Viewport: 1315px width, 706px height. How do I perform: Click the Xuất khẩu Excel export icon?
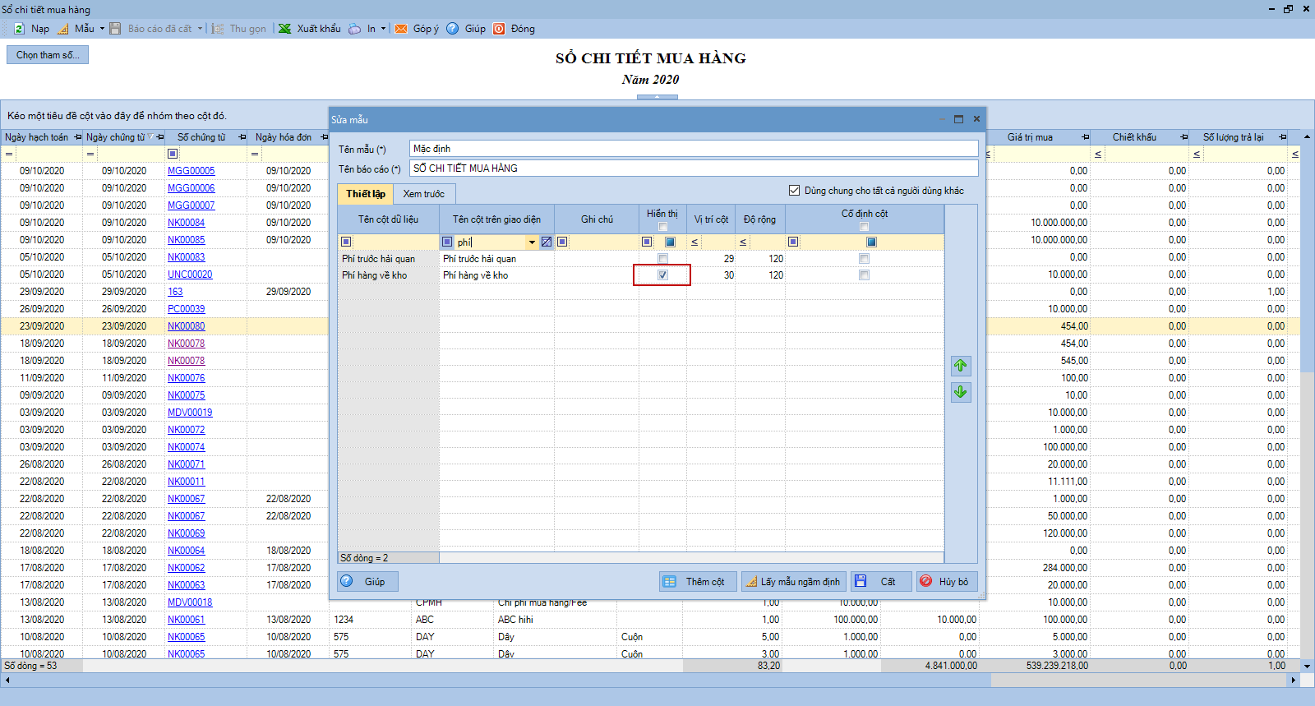tap(284, 29)
